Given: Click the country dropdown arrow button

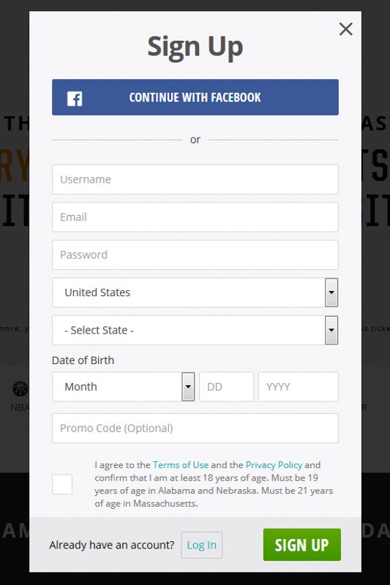Looking at the screenshot, I should coord(331,292).
